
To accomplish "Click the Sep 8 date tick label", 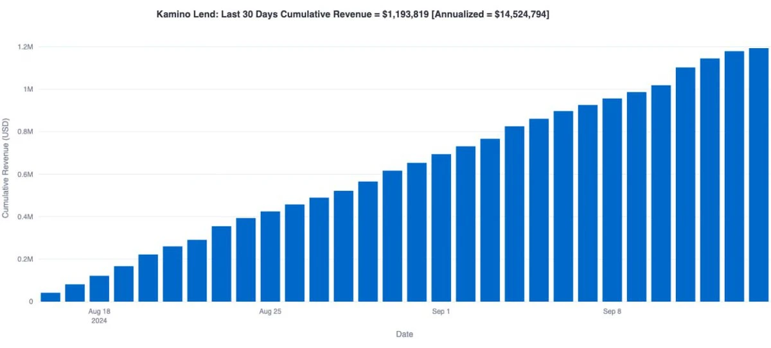I will click(x=612, y=313).
